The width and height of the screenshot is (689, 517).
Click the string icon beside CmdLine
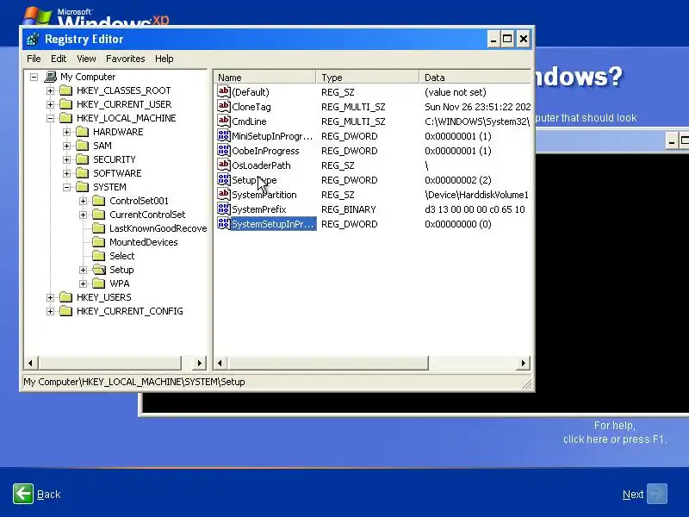(x=224, y=121)
